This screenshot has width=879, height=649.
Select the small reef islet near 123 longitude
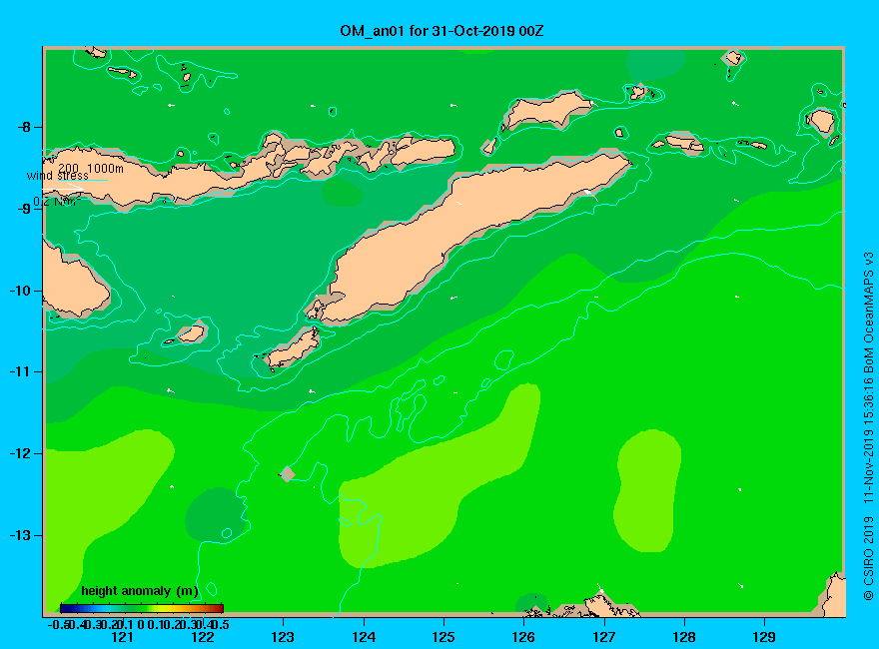(287, 474)
